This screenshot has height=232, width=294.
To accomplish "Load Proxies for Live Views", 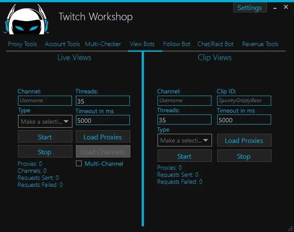I will (x=103, y=137).
